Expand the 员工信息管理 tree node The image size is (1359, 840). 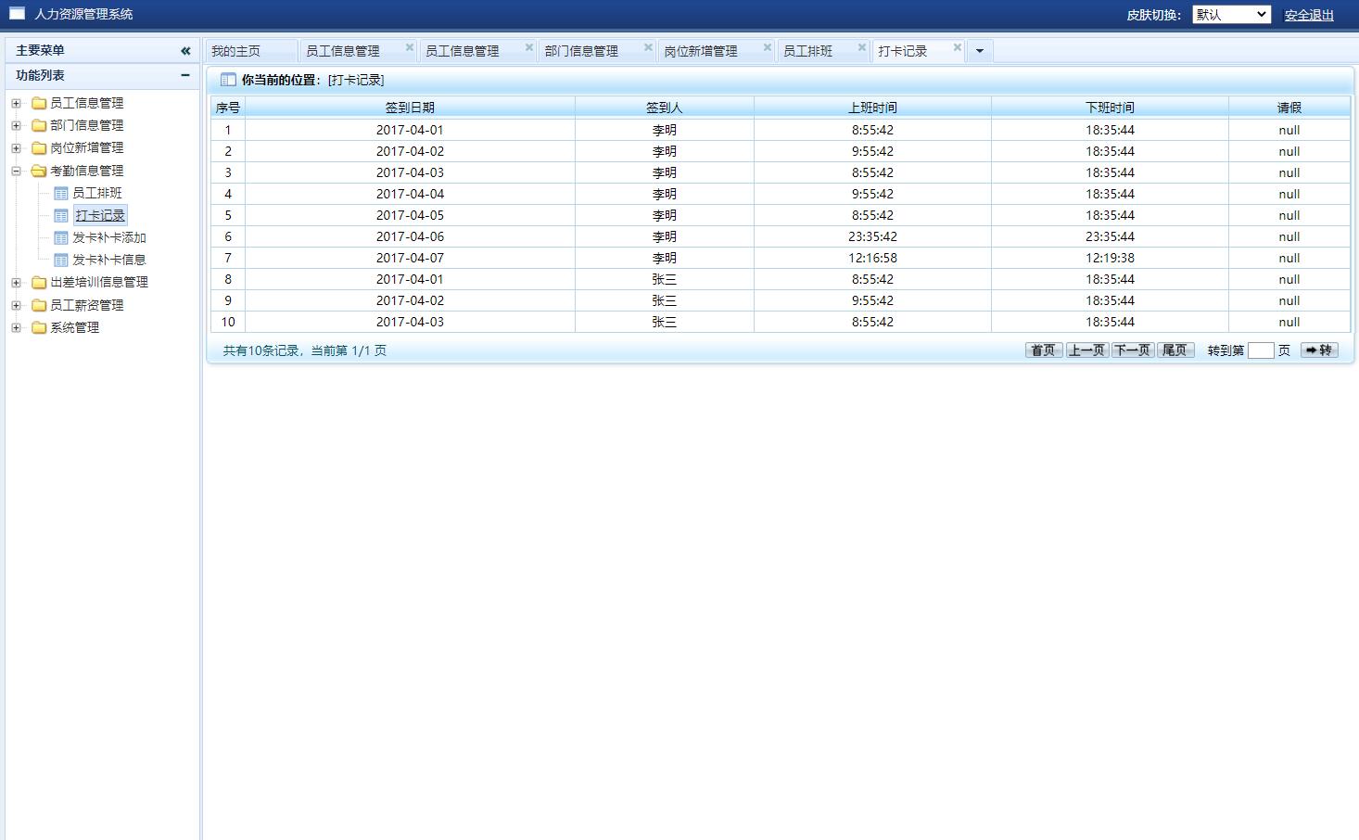click(16, 103)
